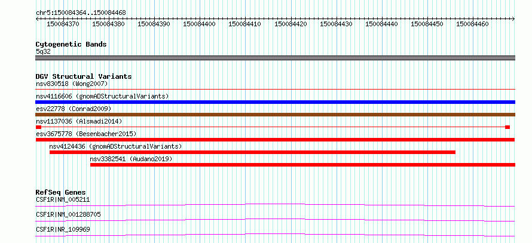Open variant label nsv4116606 (gnomADStructuralVariants)
The image size is (532, 243).
point(102,96)
